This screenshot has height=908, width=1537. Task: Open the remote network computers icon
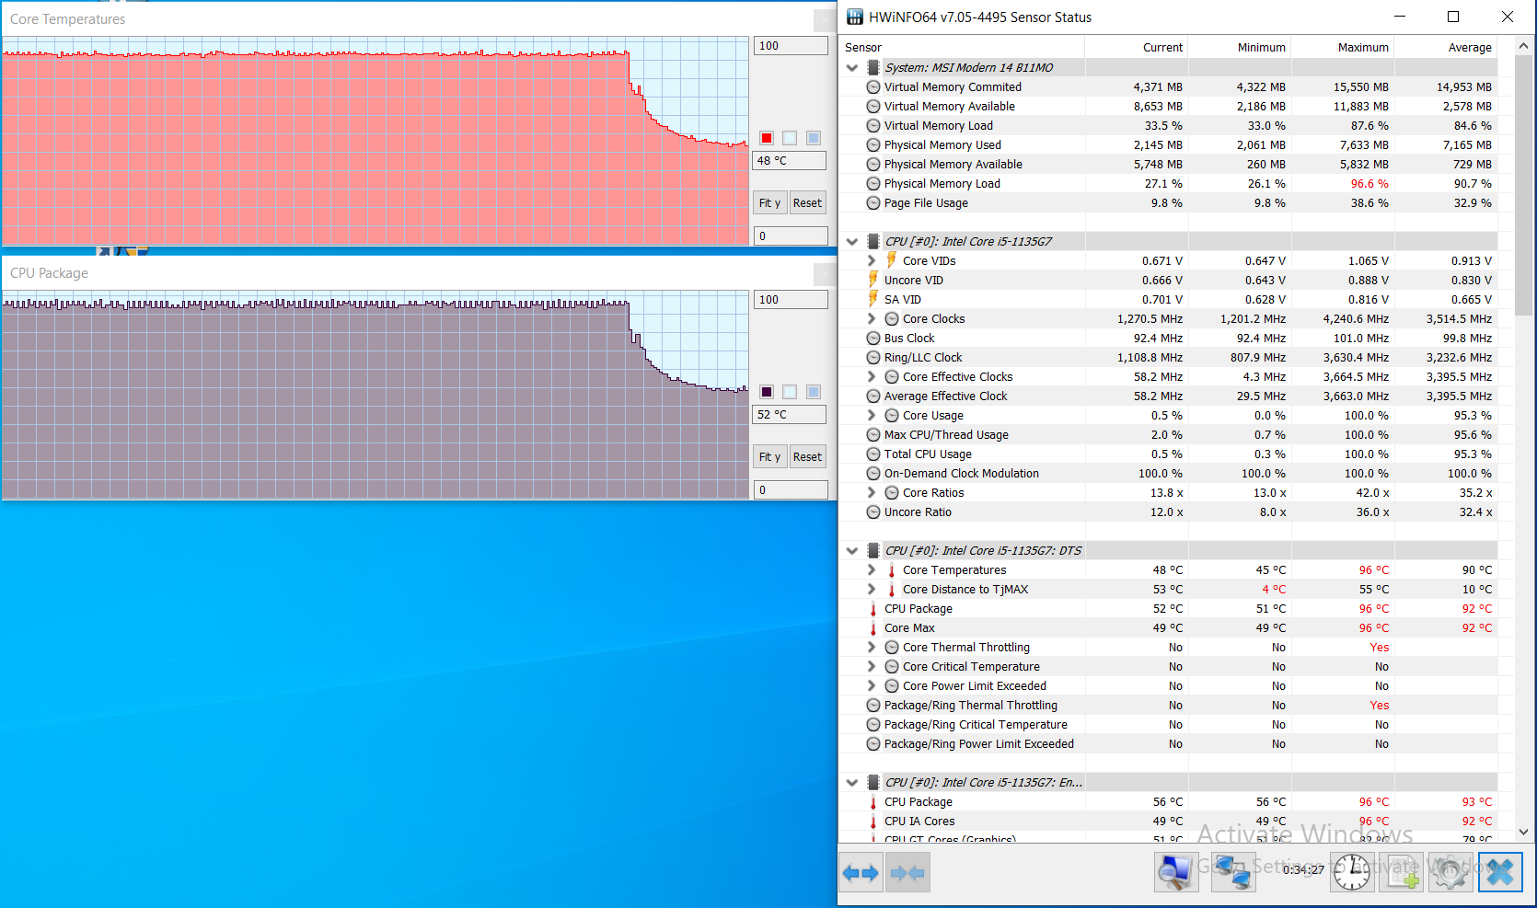[x=1233, y=872]
